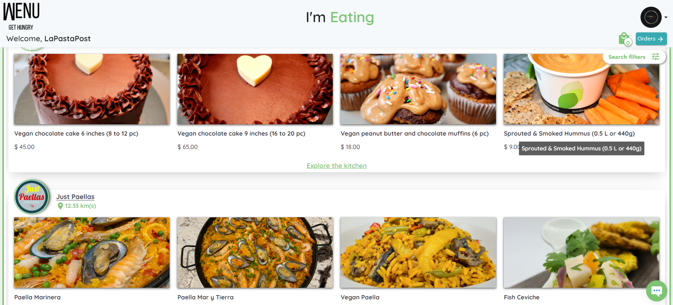Open the chat support bubble
Image resolution: width=673 pixels, height=305 pixels.
click(x=656, y=291)
